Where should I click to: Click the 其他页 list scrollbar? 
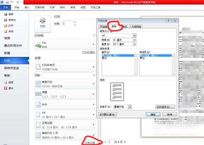(173, 65)
